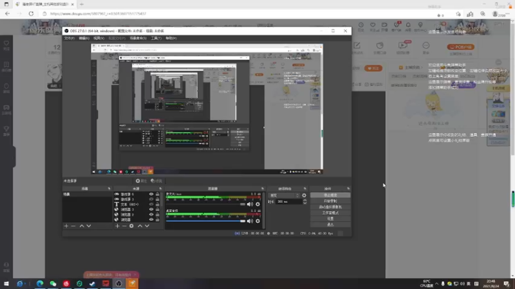The height and width of the screenshot is (289, 515).
Task: Toggle visibility of 浏览器 3 source
Action: [x=151, y=209]
